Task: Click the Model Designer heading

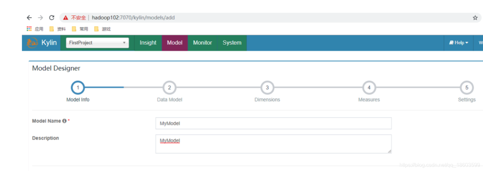Action: click(x=56, y=68)
